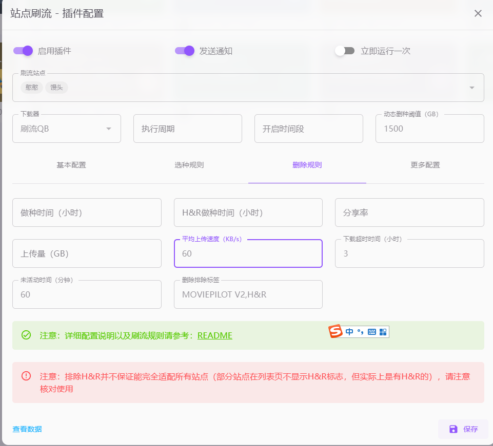Open the README link
Screen dimensions: 493x446
(214, 335)
